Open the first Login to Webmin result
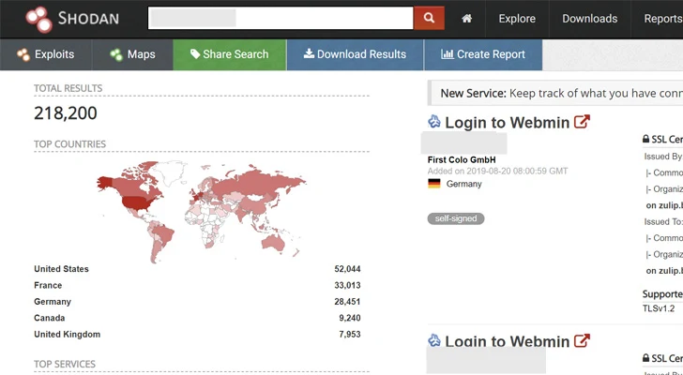This screenshot has width=683, height=375. 507,122
